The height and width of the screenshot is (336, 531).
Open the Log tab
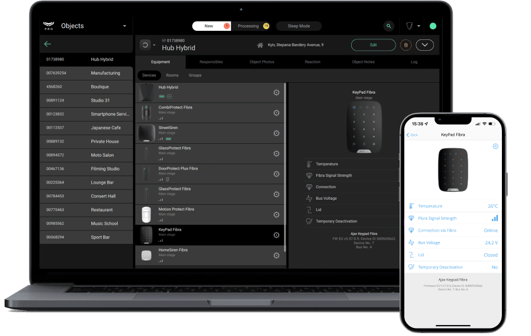[414, 62]
